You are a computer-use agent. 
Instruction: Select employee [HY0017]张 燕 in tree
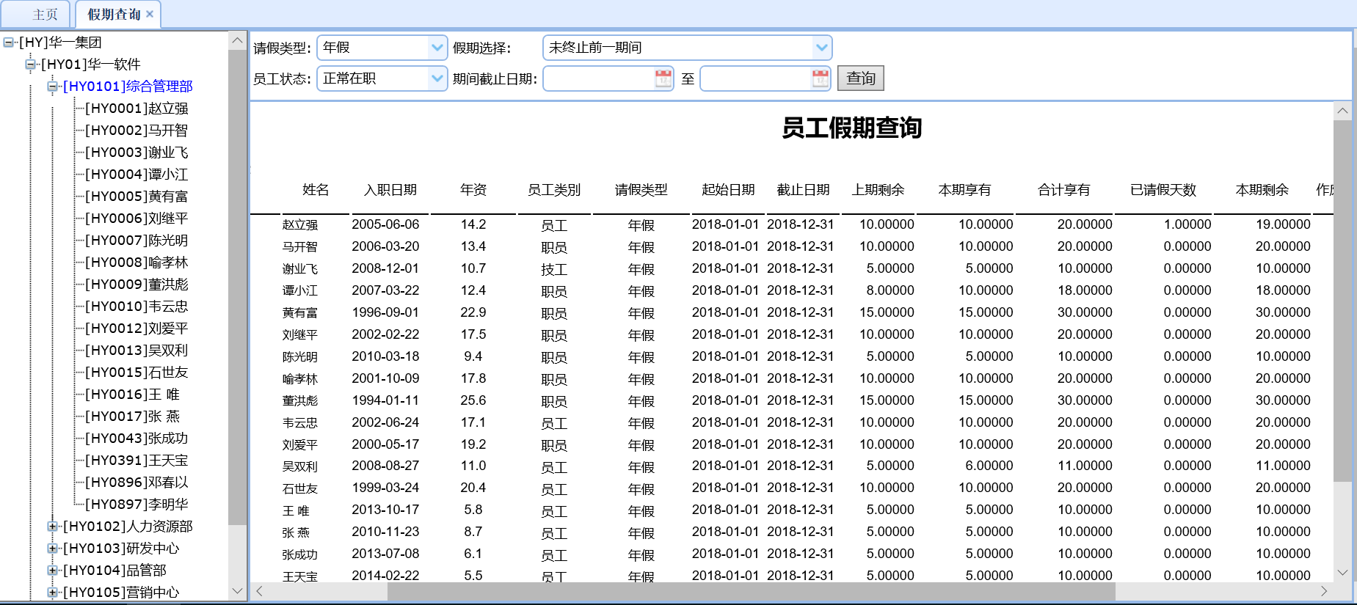pos(132,417)
